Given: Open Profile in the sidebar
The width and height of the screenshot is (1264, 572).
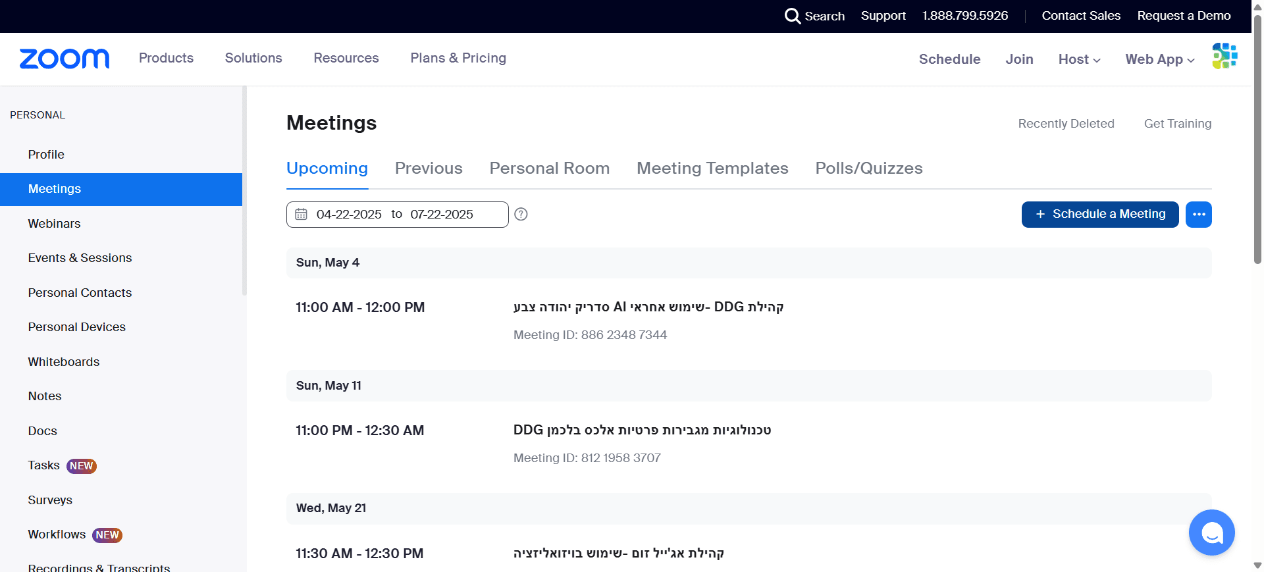Looking at the screenshot, I should [x=46, y=155].
